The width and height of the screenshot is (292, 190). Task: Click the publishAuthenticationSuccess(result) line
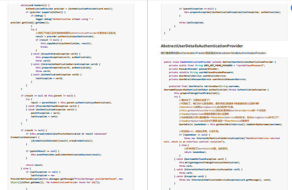66,155
